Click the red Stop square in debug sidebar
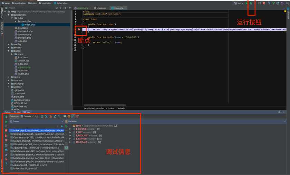This screenshot has width=290, height=175. click(6, 130)
